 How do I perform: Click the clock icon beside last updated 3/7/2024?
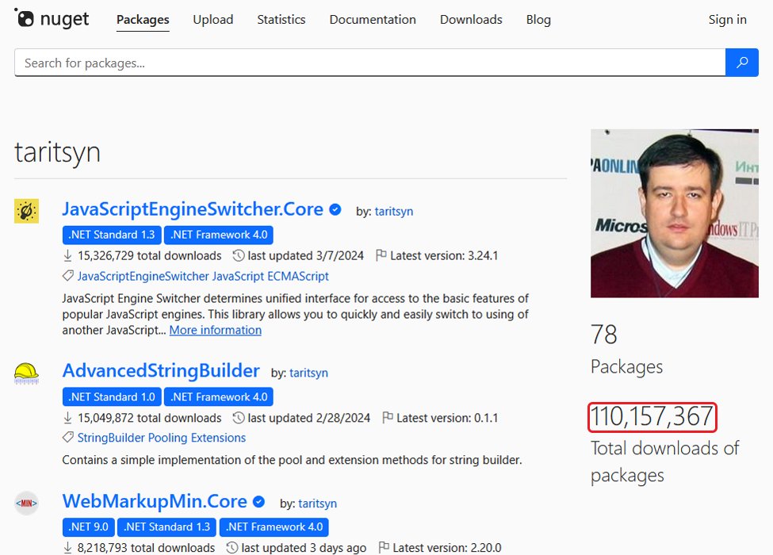click(238, 255)
